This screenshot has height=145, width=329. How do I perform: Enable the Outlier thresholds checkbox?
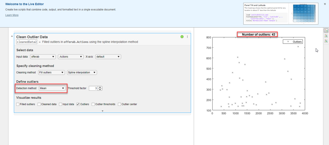93,104
